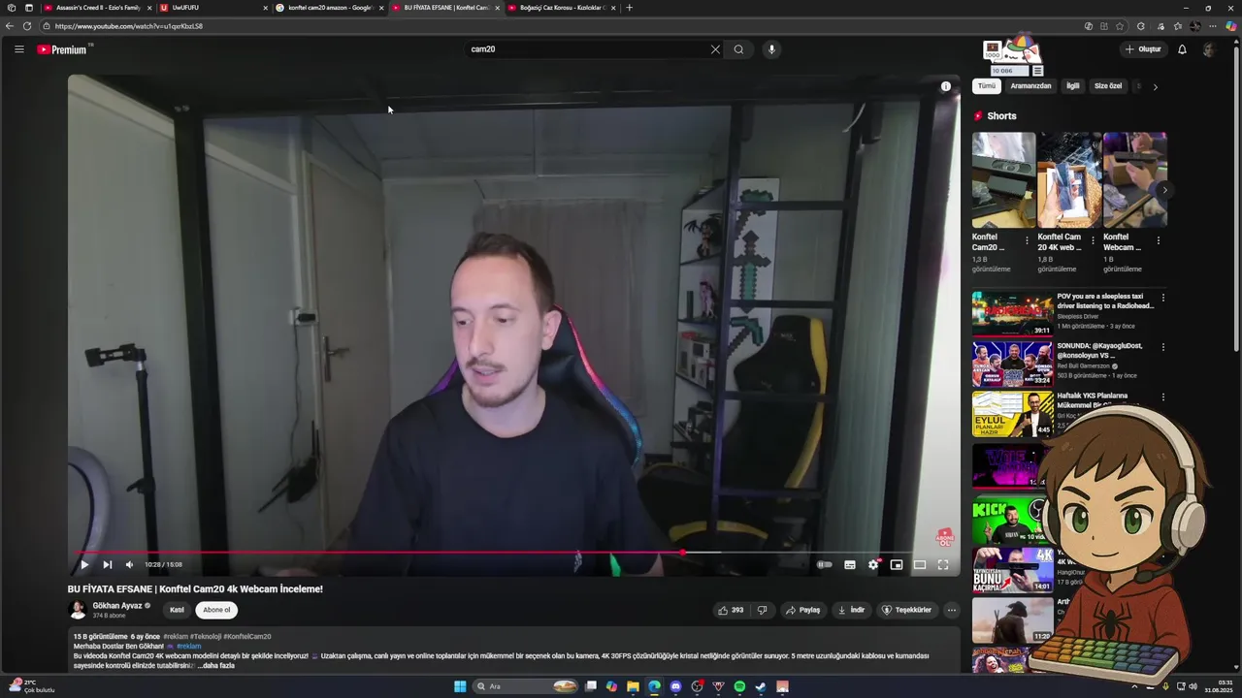
Task: Toggle autoplay switch in player controls
Action: pyautogui.click(x=825, y=564)
